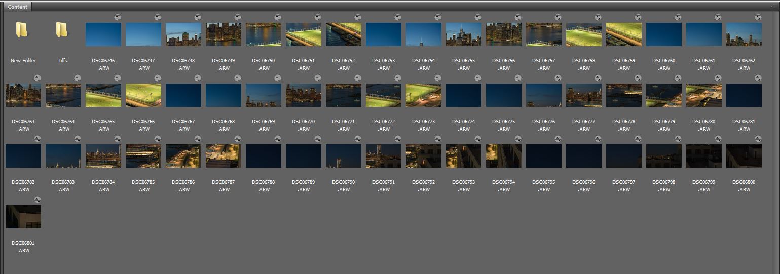780x274 pixels.
Task: Select the DSC06794 building thumbnail
Action: click(x=504, y=156)
